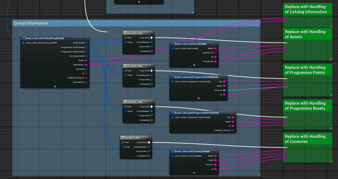Click the Break LootLockerAssetDetails node title
The width and height of the screenshot is (338, 179).
[x=191, y=44]
